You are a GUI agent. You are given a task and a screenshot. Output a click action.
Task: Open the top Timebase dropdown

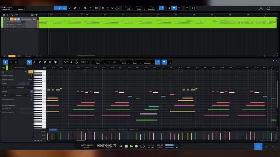click(x=140, y=9)
